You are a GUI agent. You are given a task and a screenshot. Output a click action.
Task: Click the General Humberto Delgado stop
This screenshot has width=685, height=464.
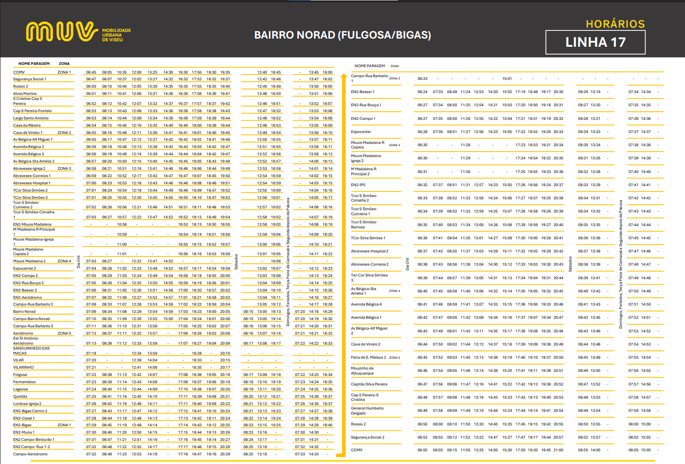pyautogui.click(x=367, y=410)
